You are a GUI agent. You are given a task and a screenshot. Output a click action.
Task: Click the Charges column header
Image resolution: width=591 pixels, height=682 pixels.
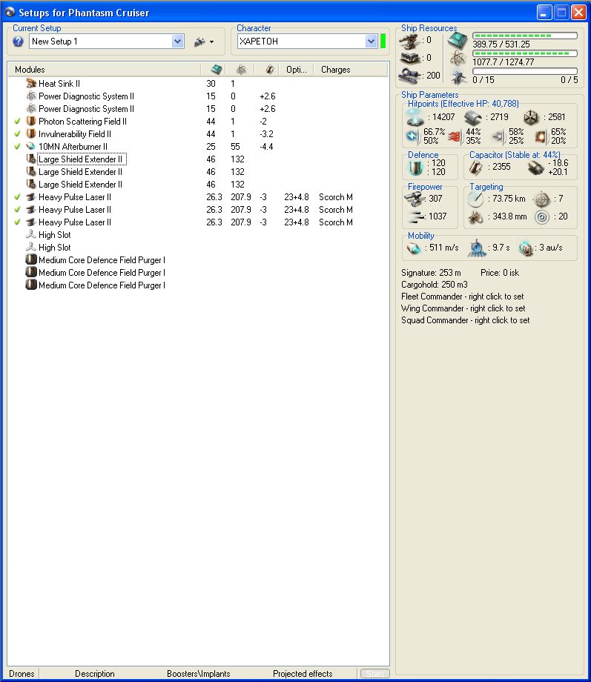[335, 70]
